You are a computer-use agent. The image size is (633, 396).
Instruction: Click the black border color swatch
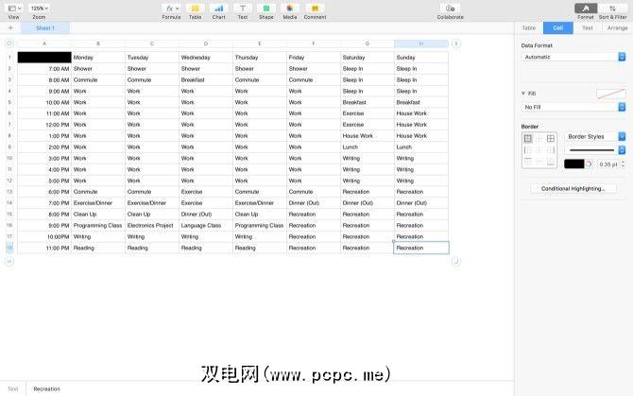click(574, 164)
